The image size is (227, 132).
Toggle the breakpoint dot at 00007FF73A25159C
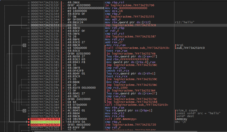[29, 88]
